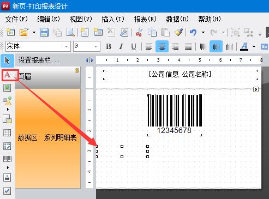Open the 文件(F) menu
The width and height of the screenshot is (269, 199).
16,19
